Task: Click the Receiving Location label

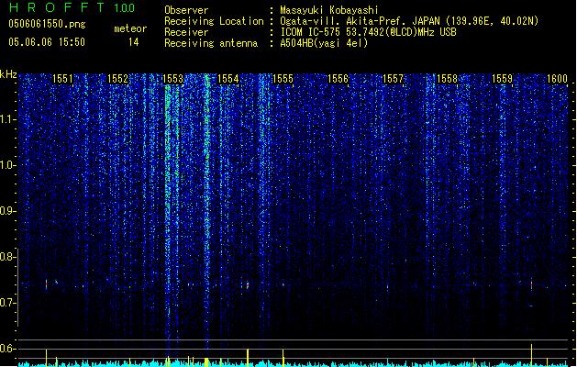Action: pyautogui.click(x=214, y=21)
